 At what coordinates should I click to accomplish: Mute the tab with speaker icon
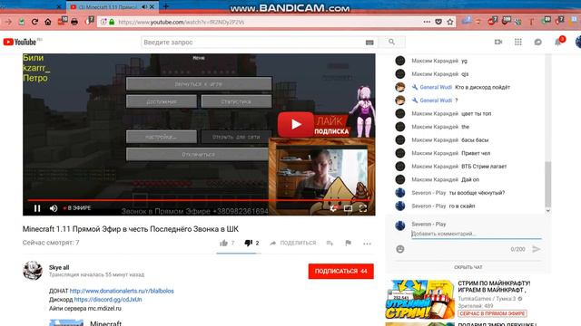(144, 6)
